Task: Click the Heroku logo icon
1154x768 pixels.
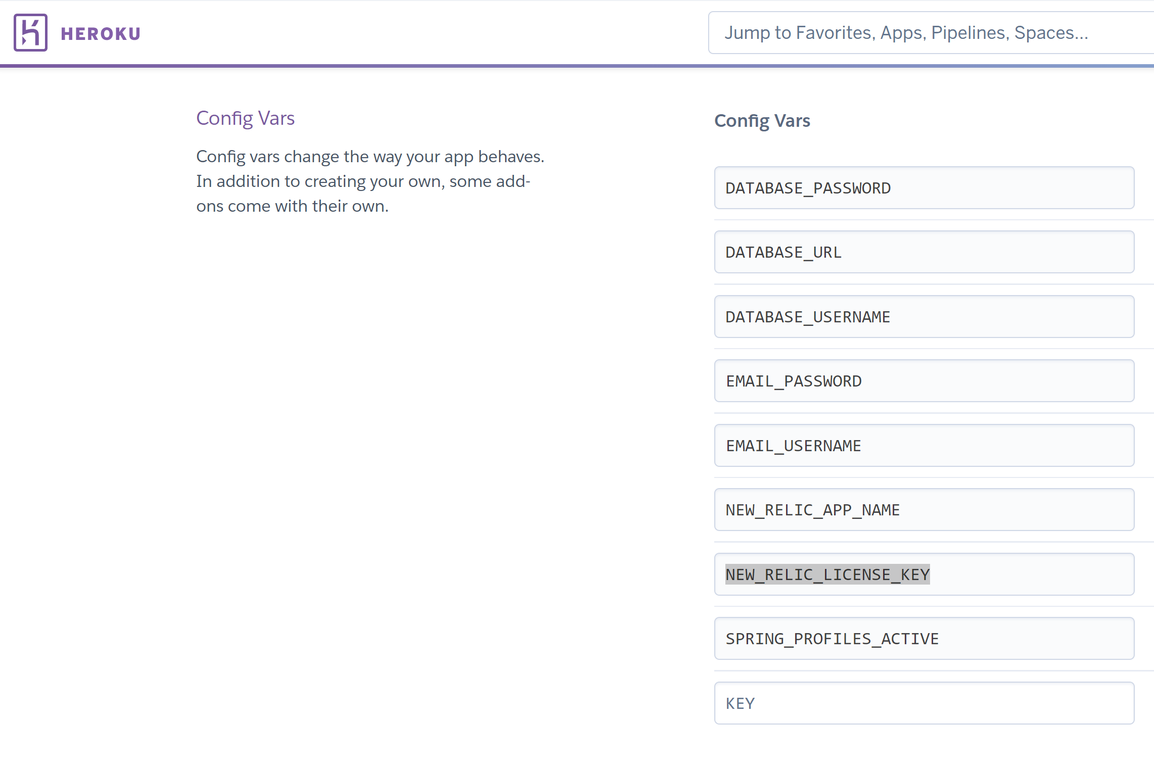Action: [30, 33]
